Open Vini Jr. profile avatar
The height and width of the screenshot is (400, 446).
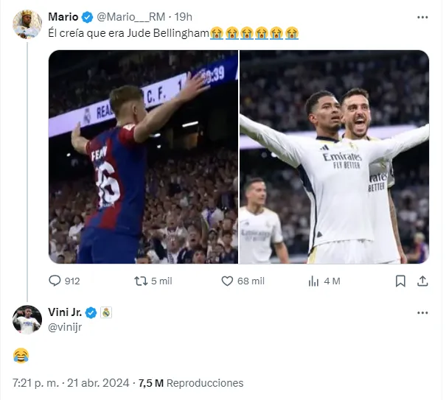(27, 319)
